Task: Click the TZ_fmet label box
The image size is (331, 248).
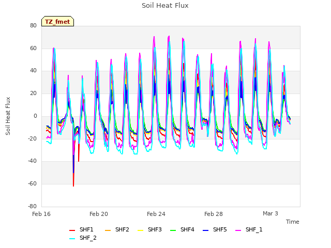Action: pos(57,21)
